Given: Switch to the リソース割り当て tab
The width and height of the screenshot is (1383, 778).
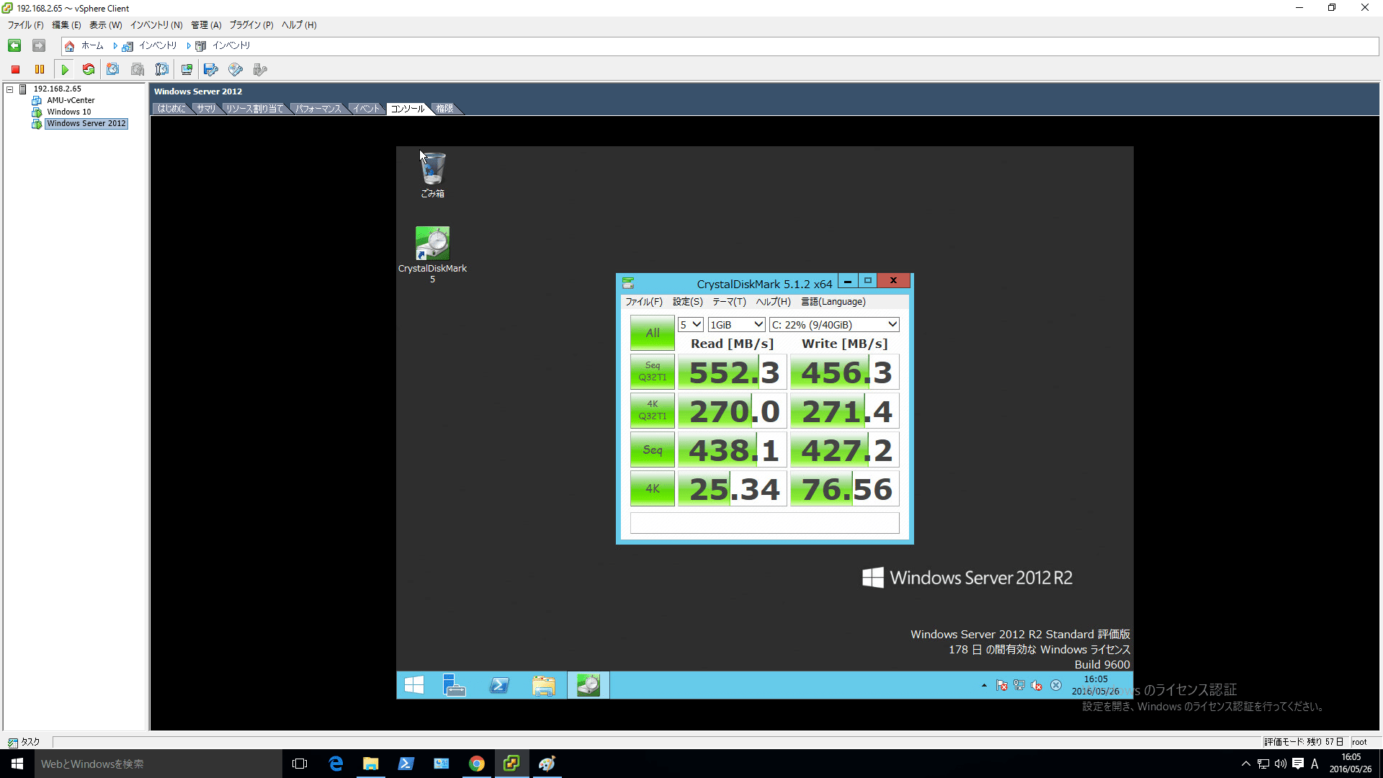Looking at the screenshot, I should (x=255, y=109).
